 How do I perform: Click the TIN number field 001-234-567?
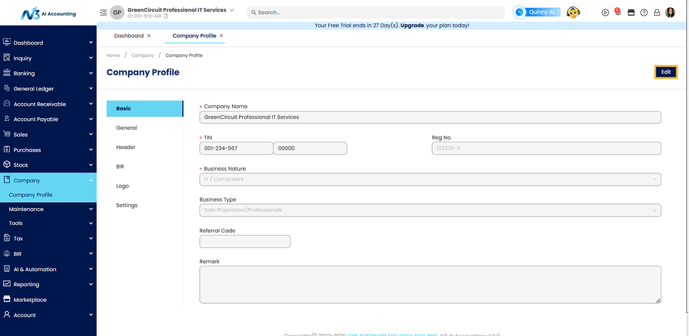click(x=236, y=148)
